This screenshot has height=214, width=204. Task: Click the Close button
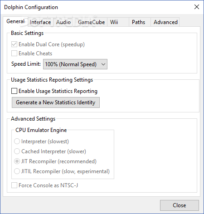tap(180, 205)
